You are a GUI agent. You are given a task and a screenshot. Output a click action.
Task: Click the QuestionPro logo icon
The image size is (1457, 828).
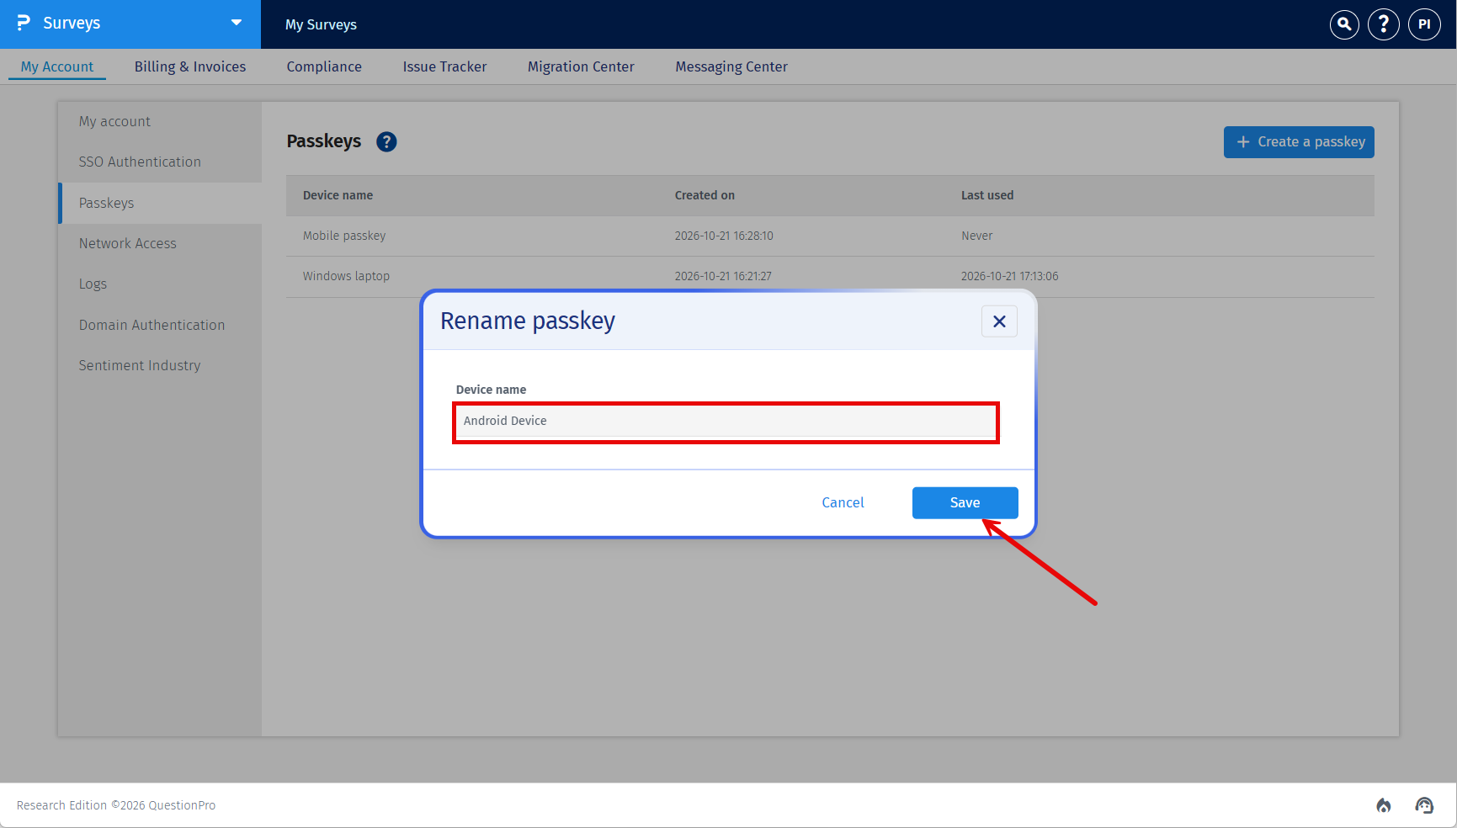(x=24, y=23)
